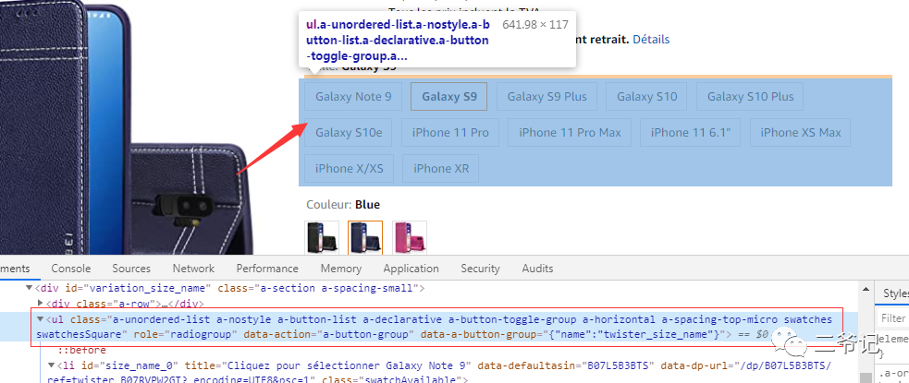This screenshot has height=383, width=909.
Task: Choose the Galaxy S10 option
Action: point(647,97)
